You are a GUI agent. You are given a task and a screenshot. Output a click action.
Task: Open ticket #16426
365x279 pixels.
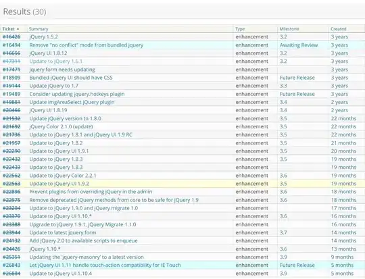coord(11,36)
